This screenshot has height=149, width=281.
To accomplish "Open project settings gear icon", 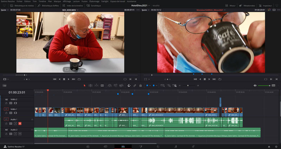I will [276, 147].
